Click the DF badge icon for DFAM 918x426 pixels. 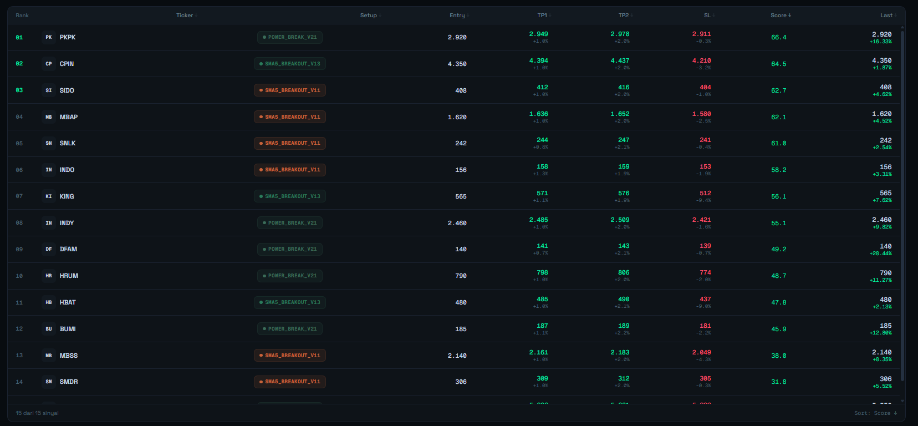pyautogui.click(x=49, y=249)
